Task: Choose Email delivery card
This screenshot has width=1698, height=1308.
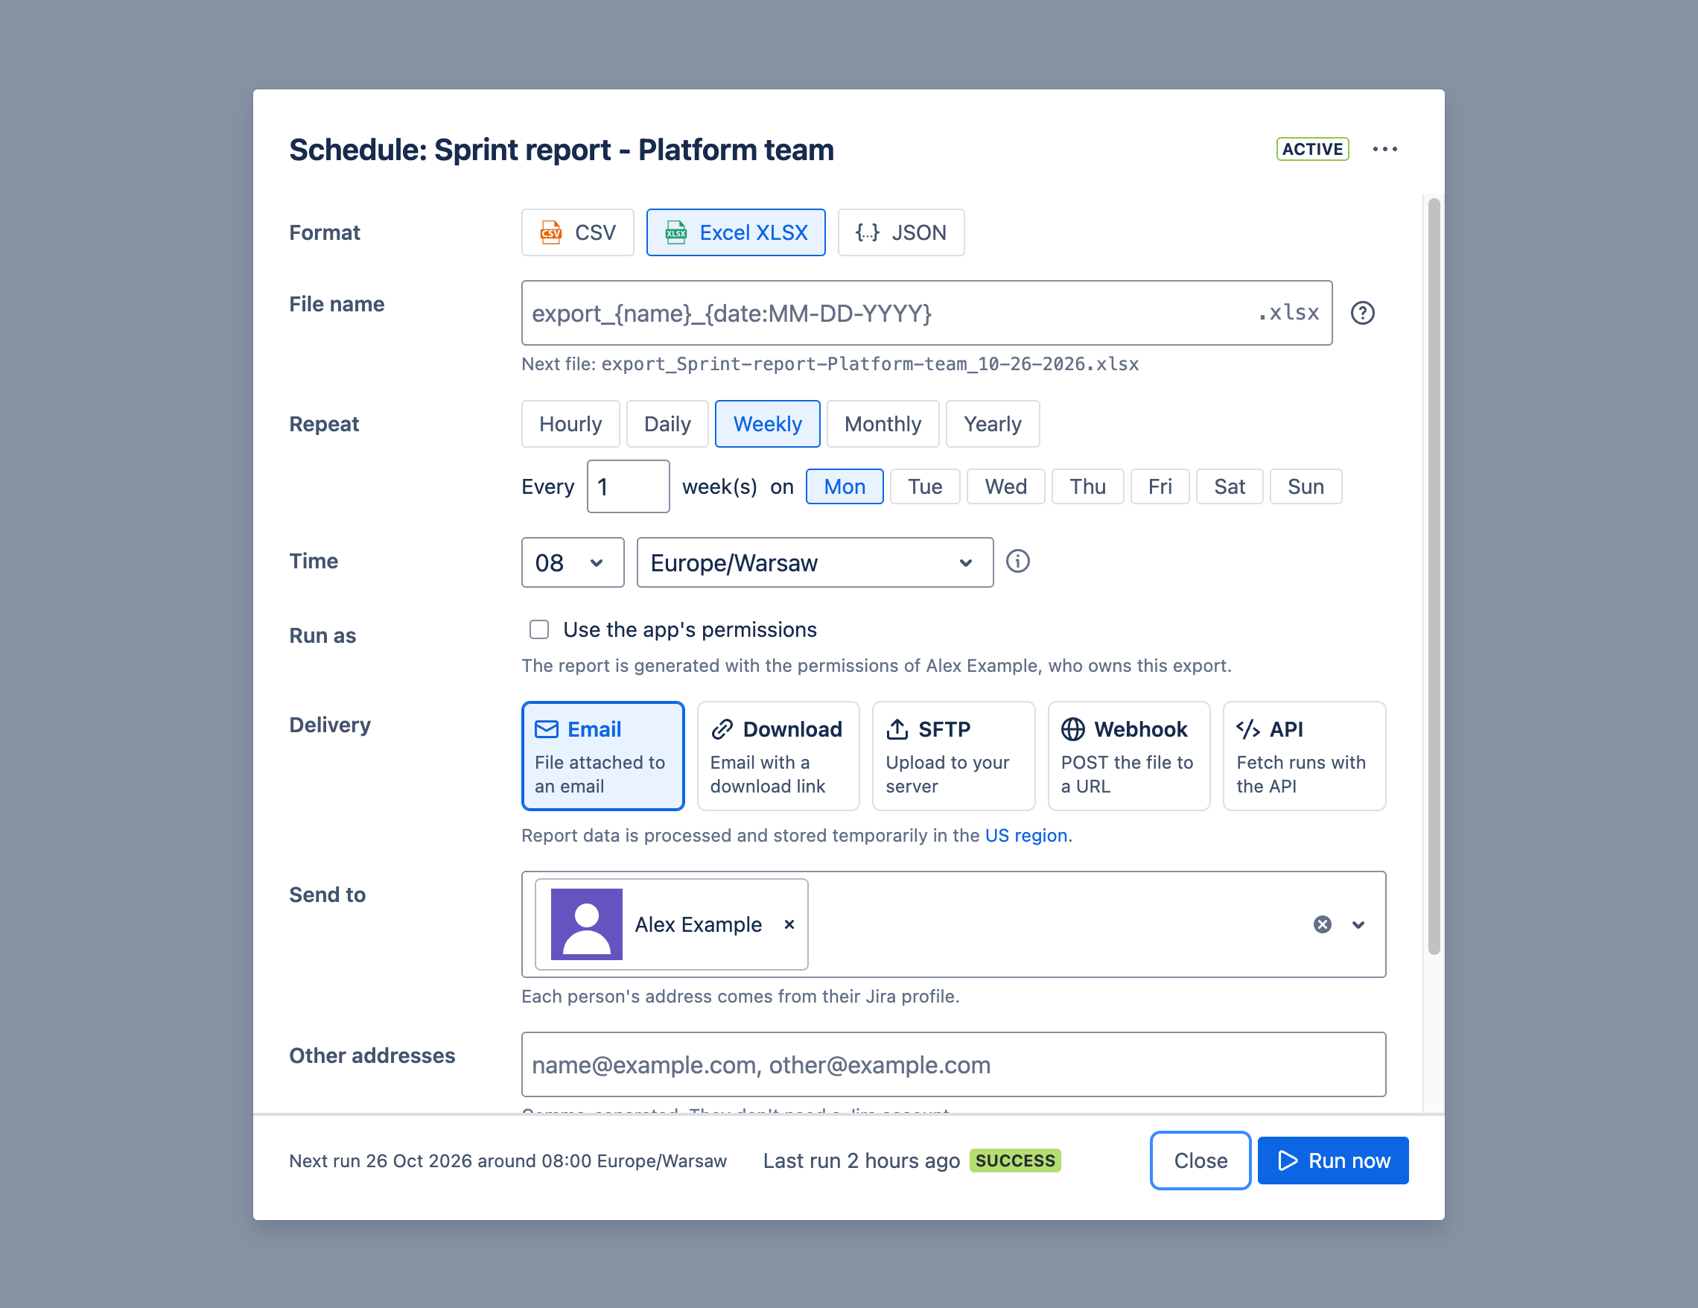Action: (x=602, y=756)
